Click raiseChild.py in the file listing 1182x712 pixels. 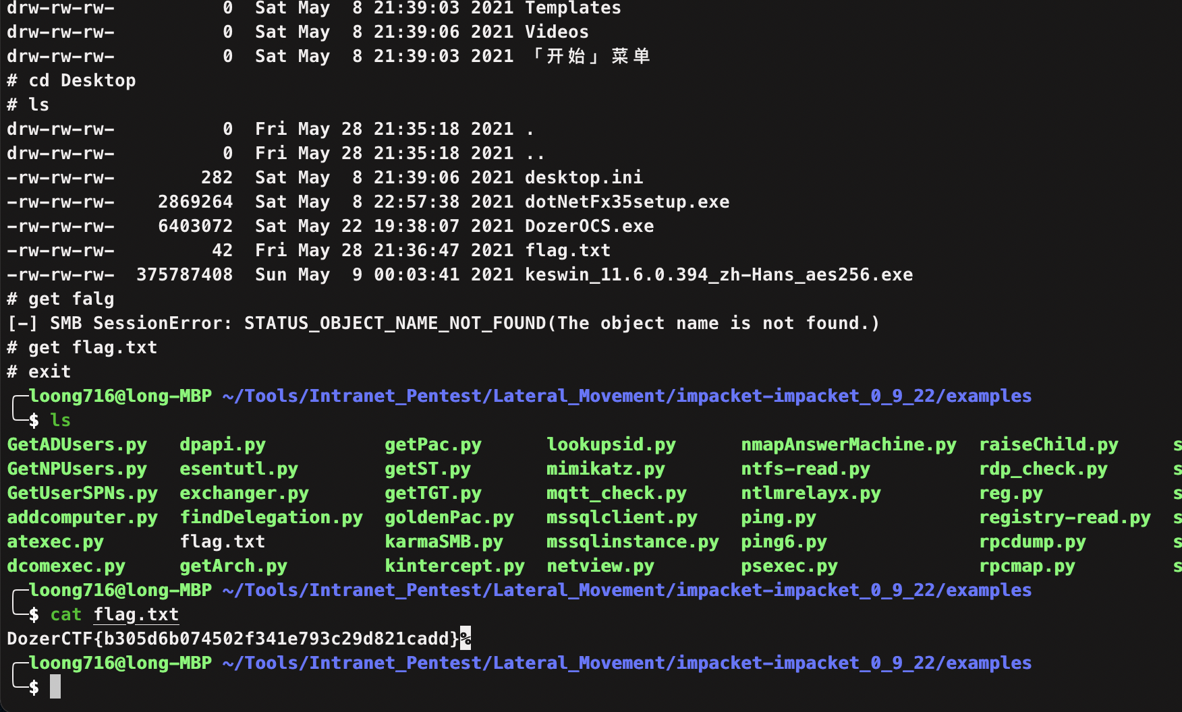click(1048, 444)
